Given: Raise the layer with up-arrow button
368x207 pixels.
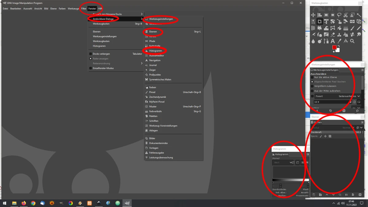Looking at the screenshot, I should click(327, 195).
